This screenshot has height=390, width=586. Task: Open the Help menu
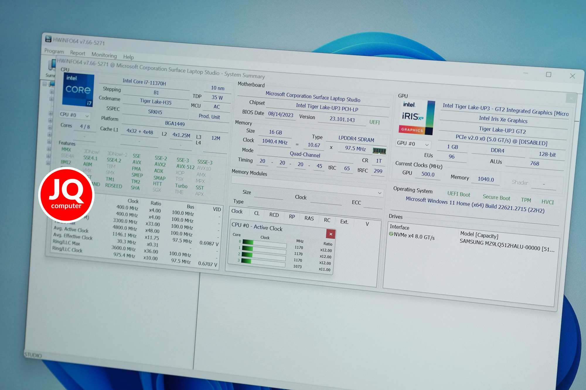[x=128, y=57]
